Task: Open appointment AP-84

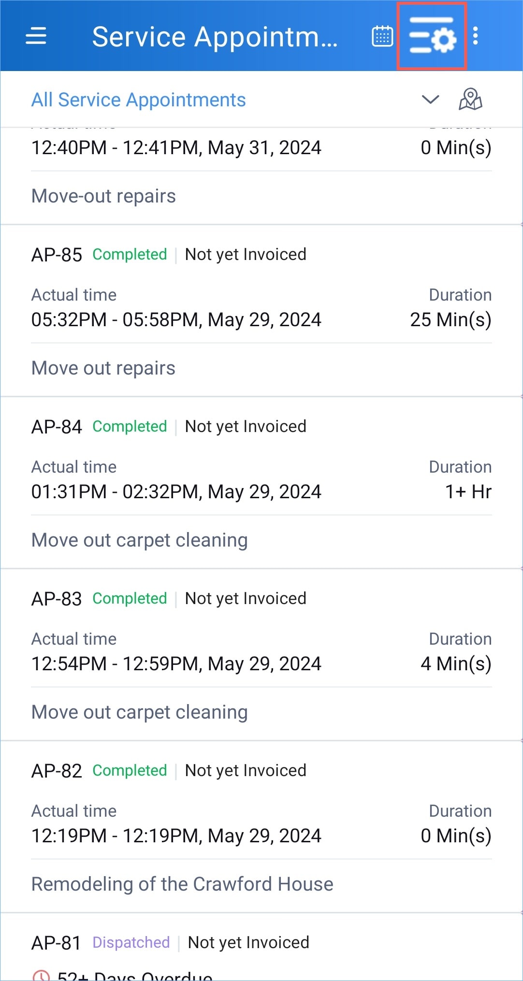Action: [57, 427]
